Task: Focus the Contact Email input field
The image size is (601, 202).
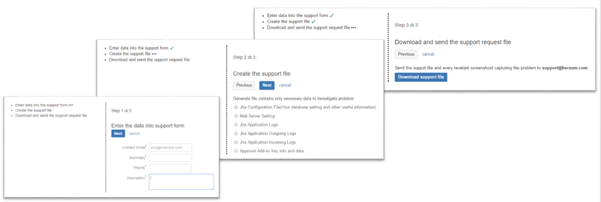Action: coord(170,147)
